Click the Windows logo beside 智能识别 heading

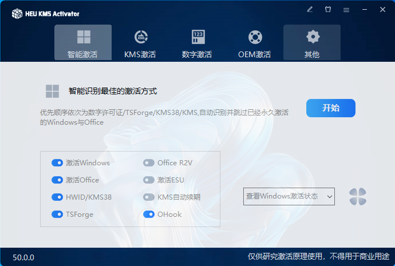(x=53, y=91)
